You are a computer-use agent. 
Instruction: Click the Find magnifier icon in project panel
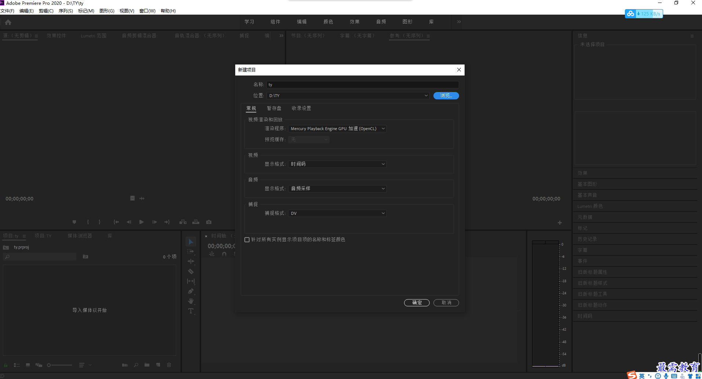coord(136,365)
